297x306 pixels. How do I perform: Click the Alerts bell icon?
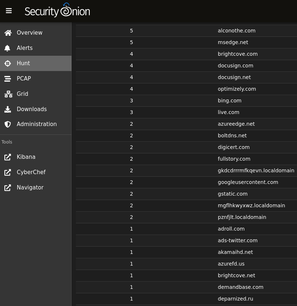click(7, 48)
